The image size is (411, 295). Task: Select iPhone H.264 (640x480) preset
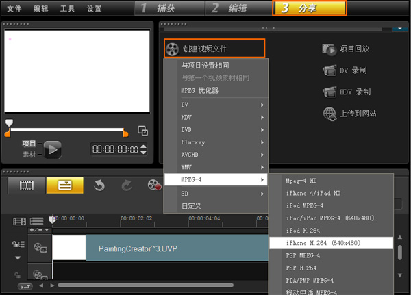(x=331, y=243)
